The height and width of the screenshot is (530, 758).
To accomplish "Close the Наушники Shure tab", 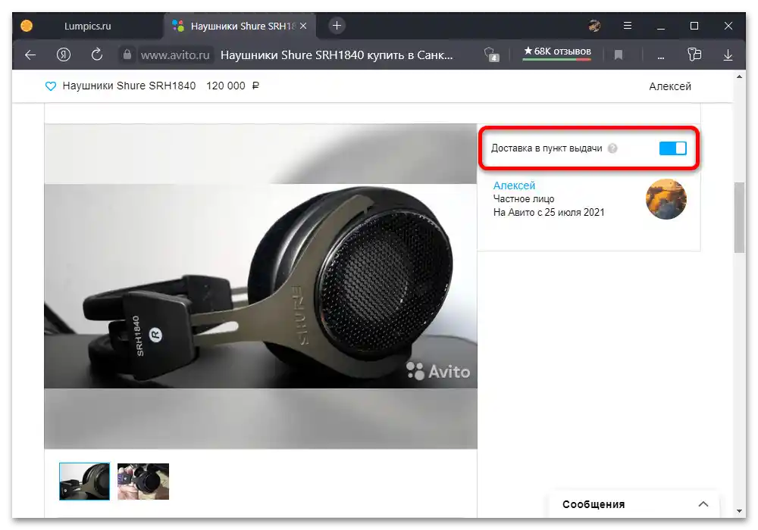I will pos(303,26).
